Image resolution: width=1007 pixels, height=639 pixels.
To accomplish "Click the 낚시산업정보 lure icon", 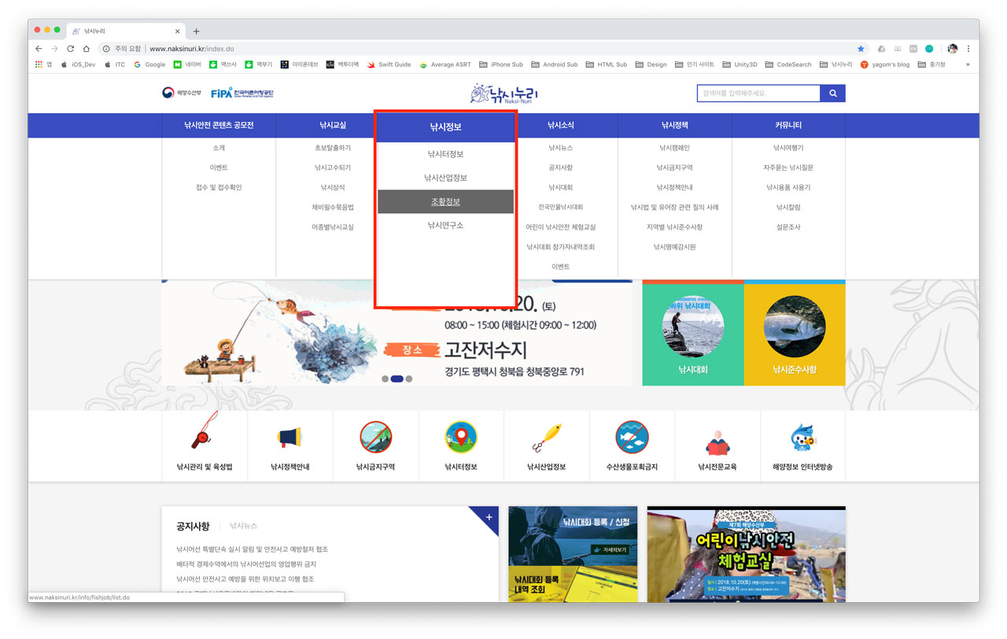I will point(546,438).
